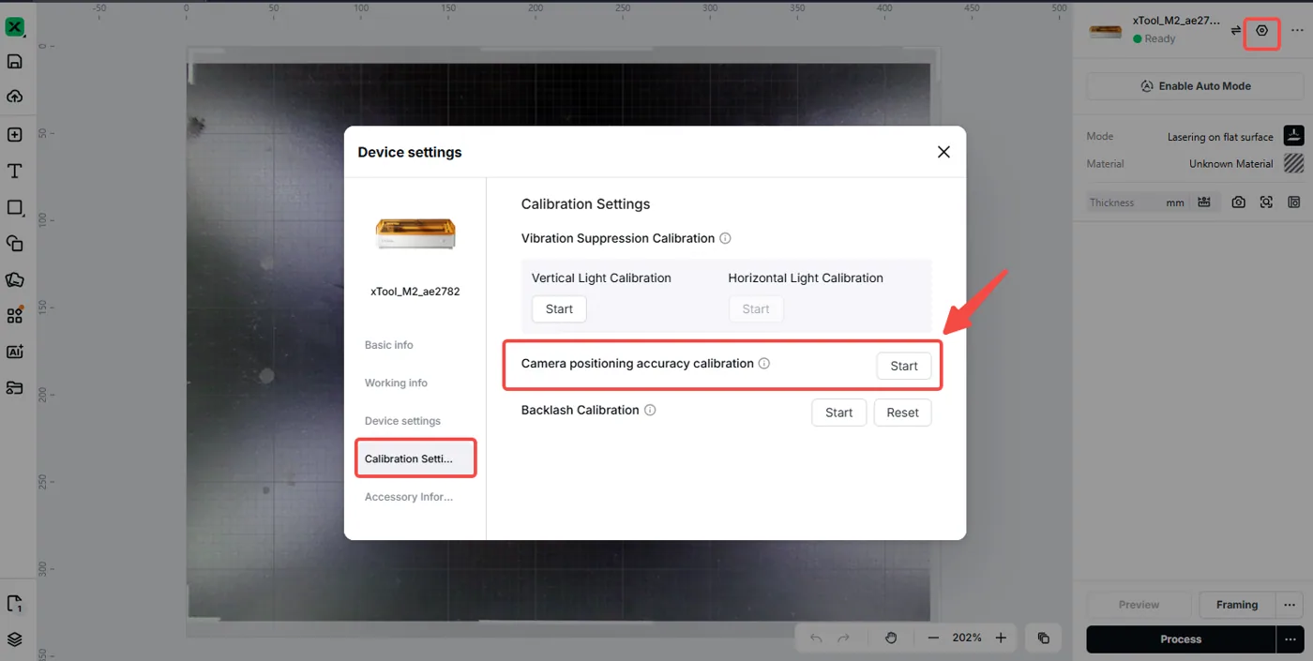This screenshot has width=1313, height=661.
Task: Click the 'xTool_M2_ae2782' name in dialog
Action: tap(415, 292)
